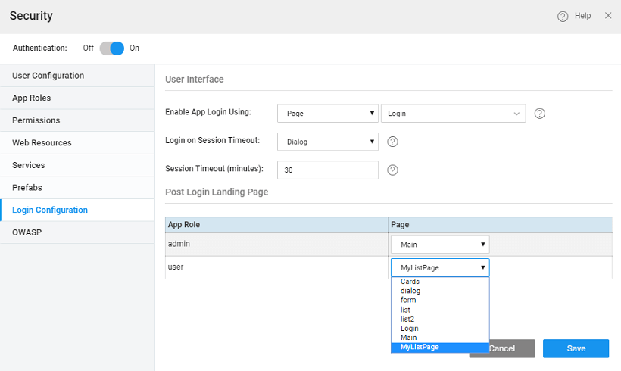
Task: Open User Configuration tab
Action: pos(48,76)
